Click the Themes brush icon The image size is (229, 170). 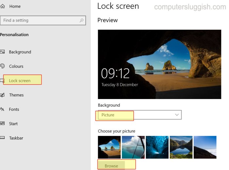(2, 95)
